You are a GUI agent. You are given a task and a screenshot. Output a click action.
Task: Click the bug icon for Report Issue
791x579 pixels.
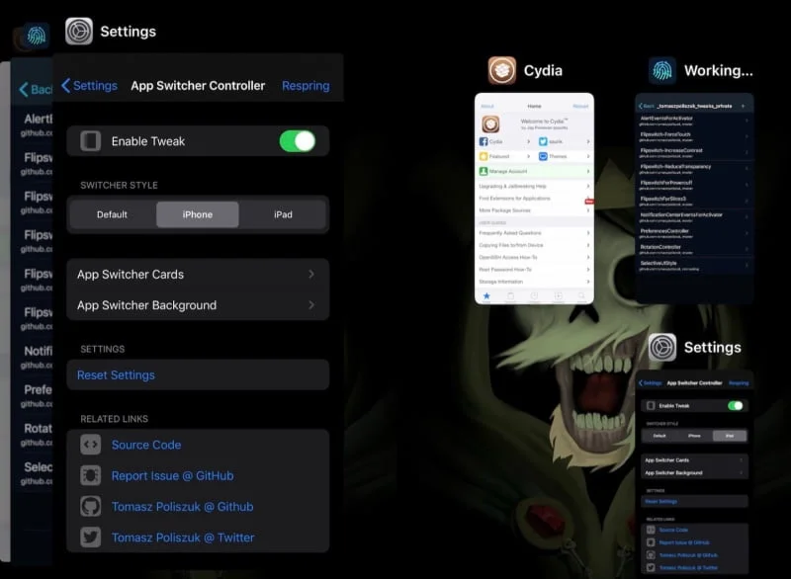(91, 475)
